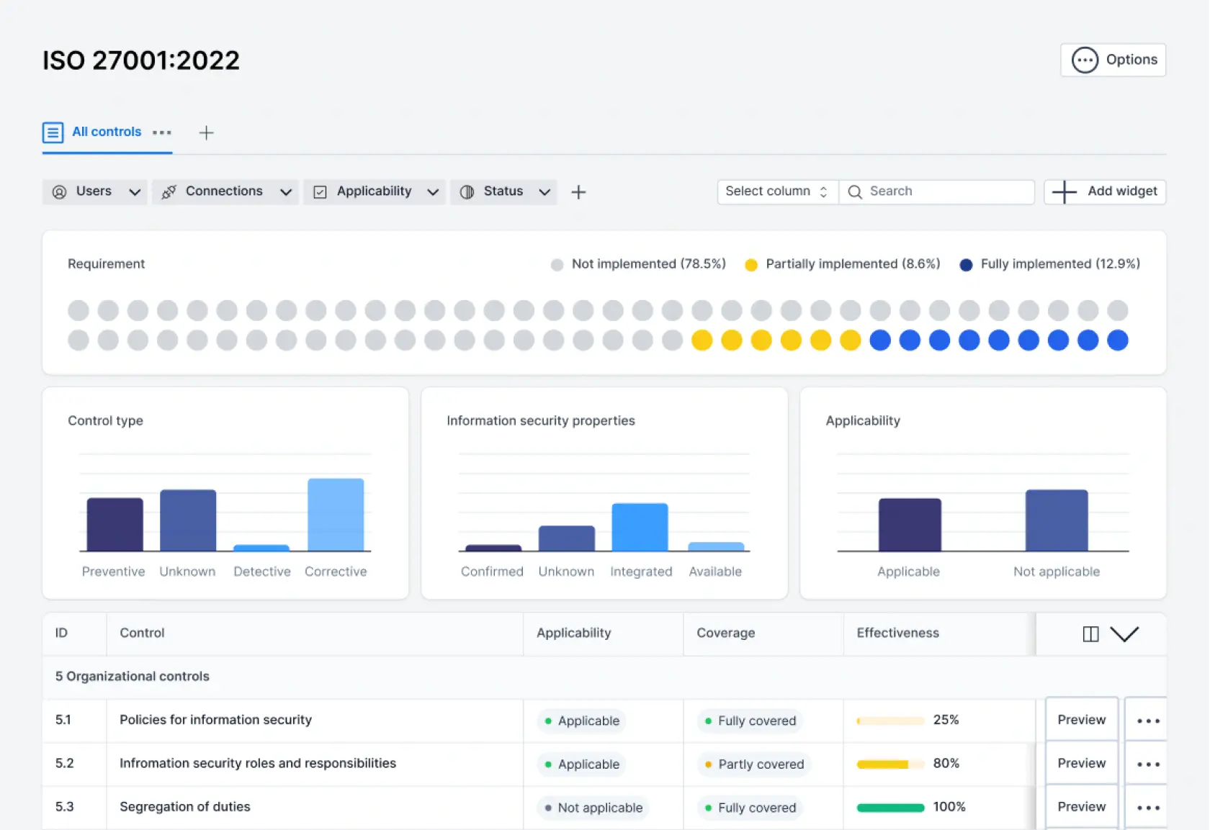Image resolution: width=1210 pixels, height=830 pixels.
Task: Select the Not applicable bar in Applicability chart
Action: (1057, 520)
